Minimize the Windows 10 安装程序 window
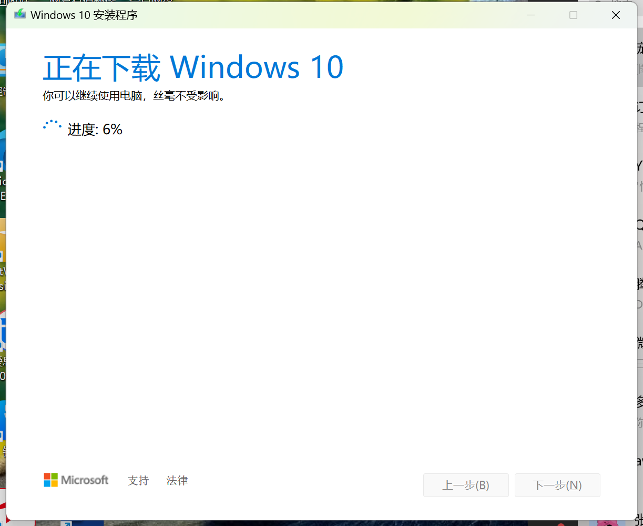Viewport: 643px width, 526px height. coord(531,15)
